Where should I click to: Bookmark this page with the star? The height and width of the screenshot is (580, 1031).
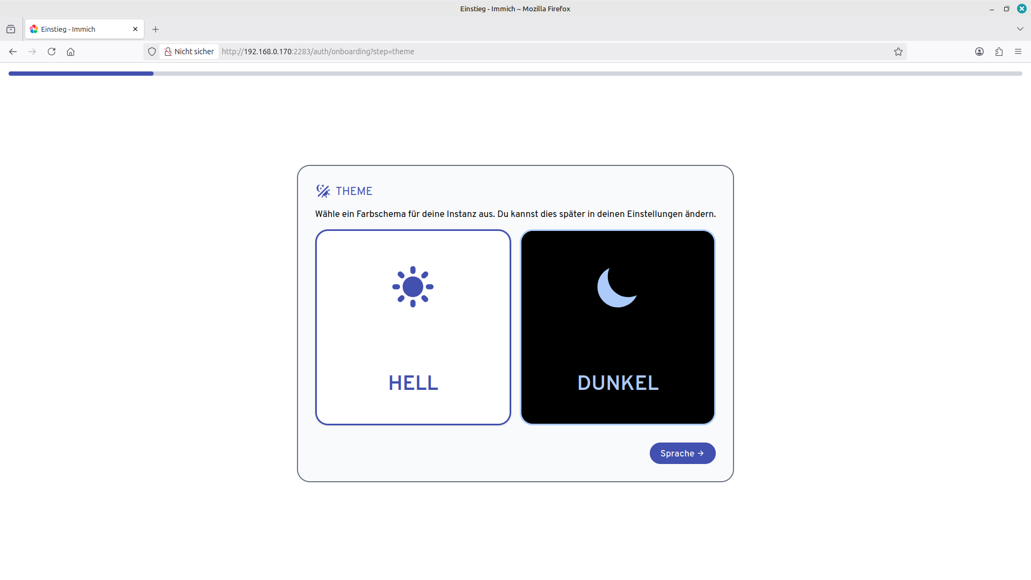point(898,52)
